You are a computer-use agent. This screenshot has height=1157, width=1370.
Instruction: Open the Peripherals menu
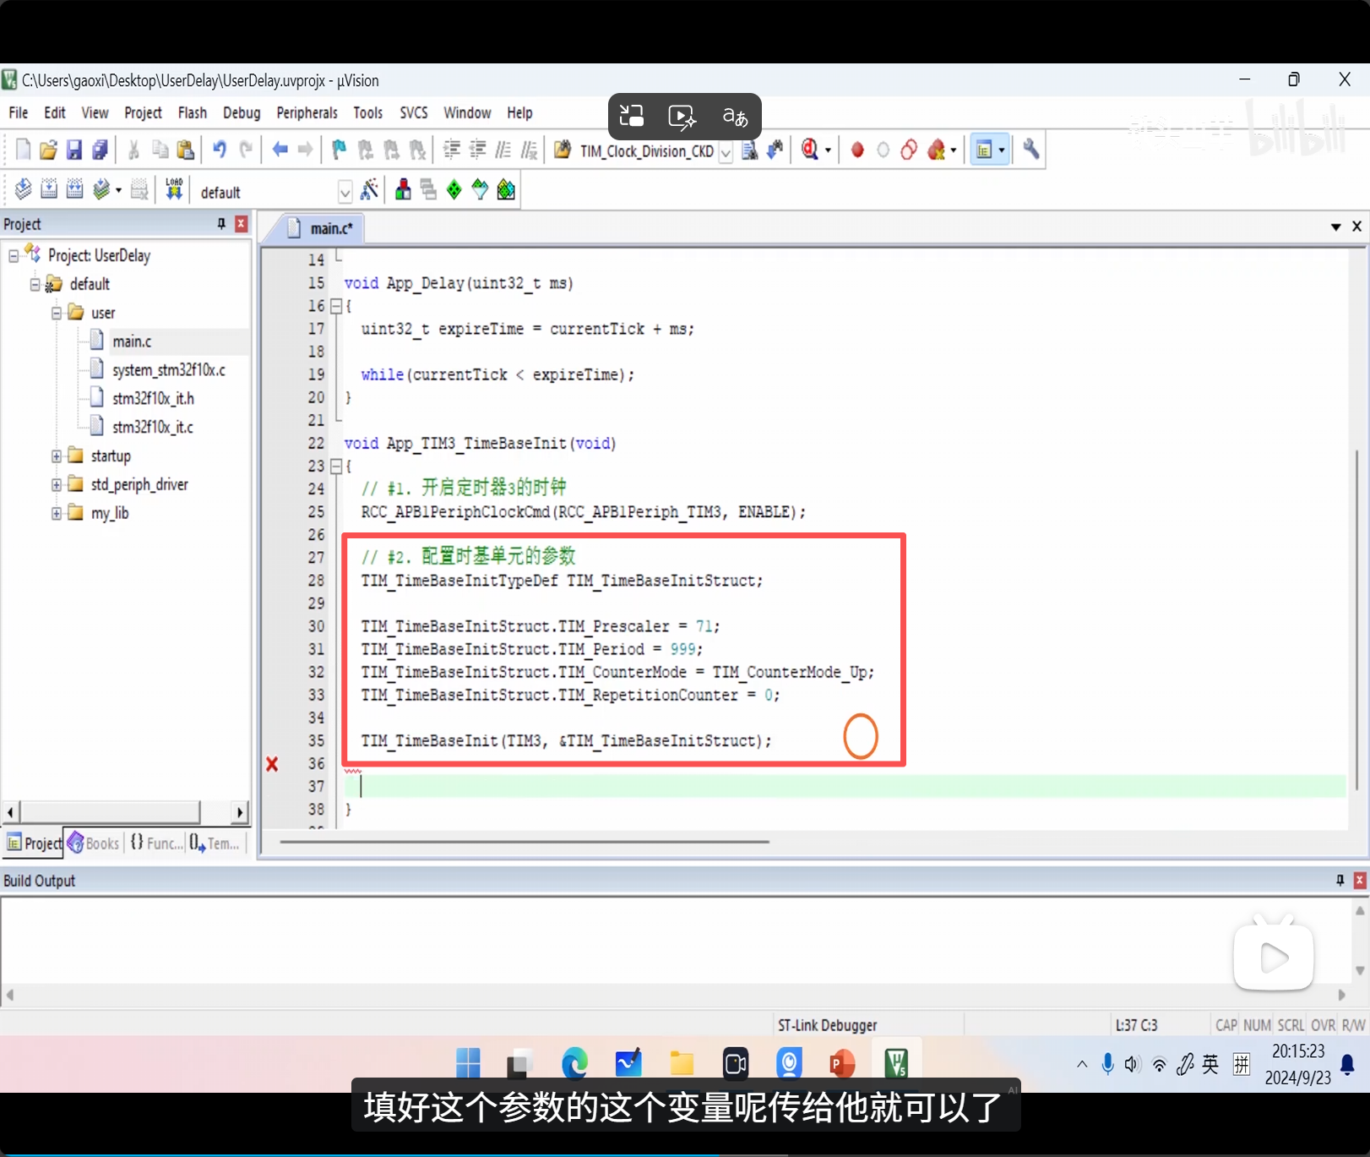(x=307, y=112)
